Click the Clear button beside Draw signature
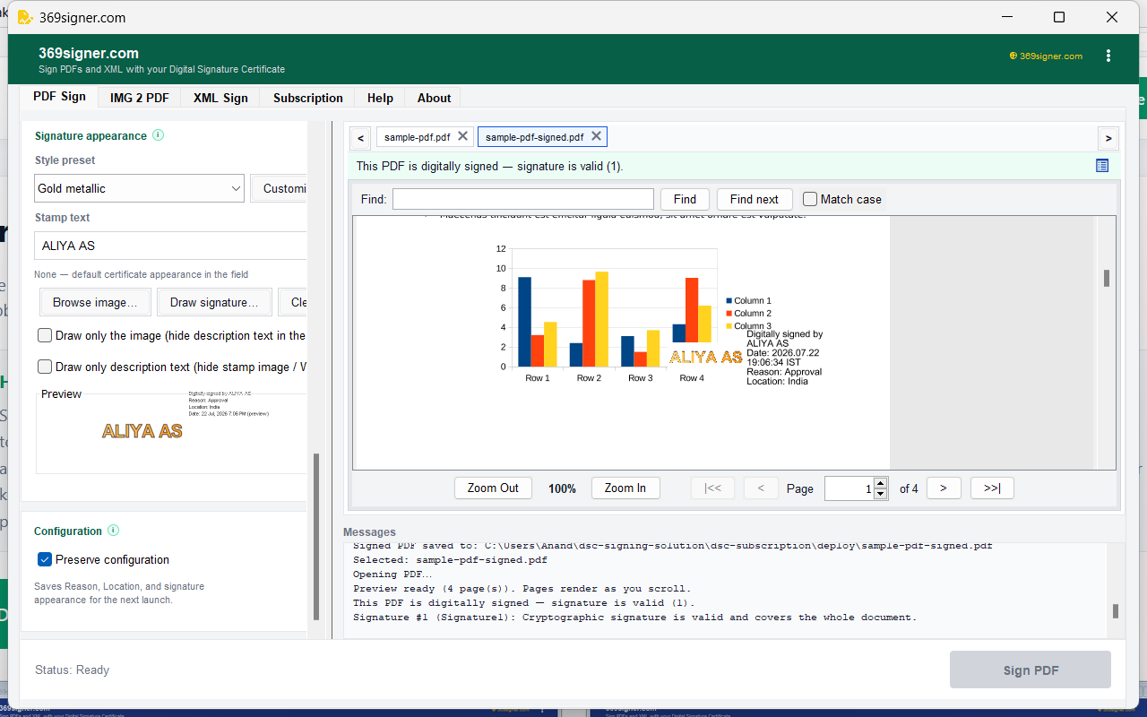 click(x=293, y=302)
